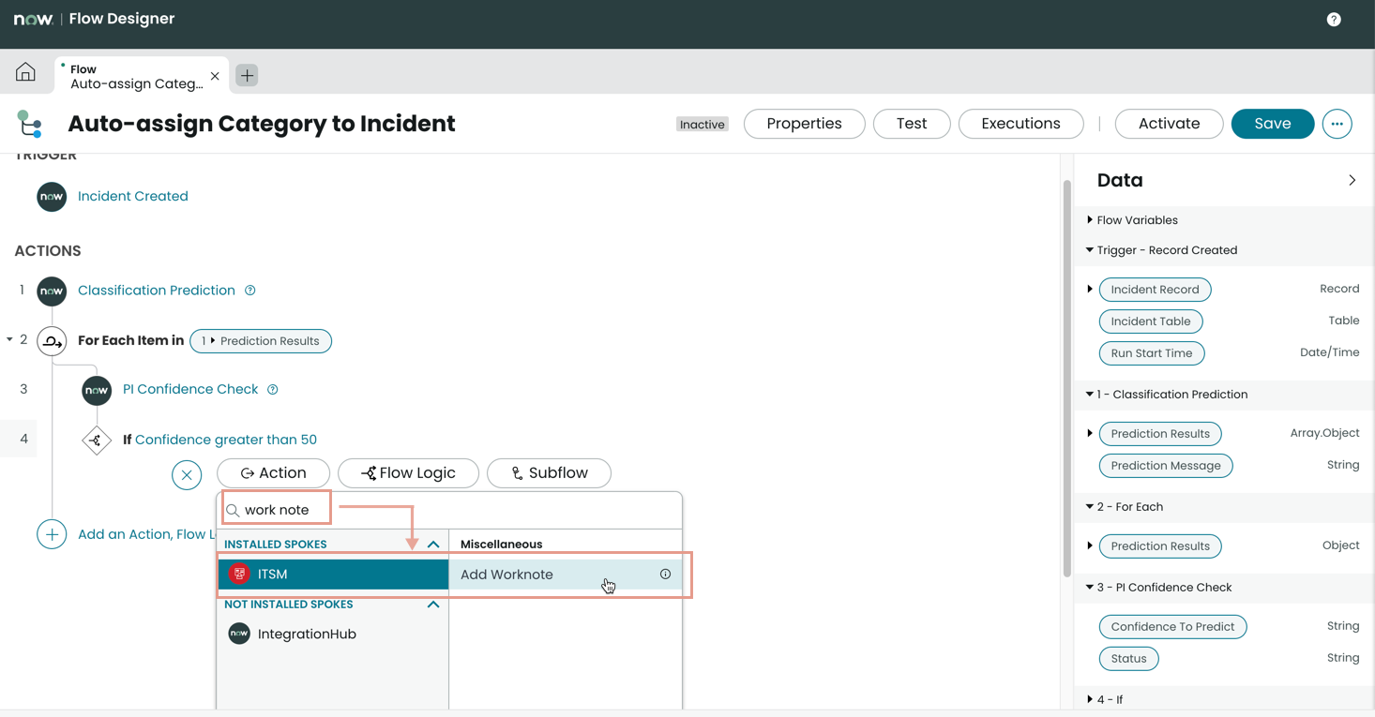Viewport: 1375px width, 717px height.
Task: Click the Test button
Action: [x=912, y=124]
